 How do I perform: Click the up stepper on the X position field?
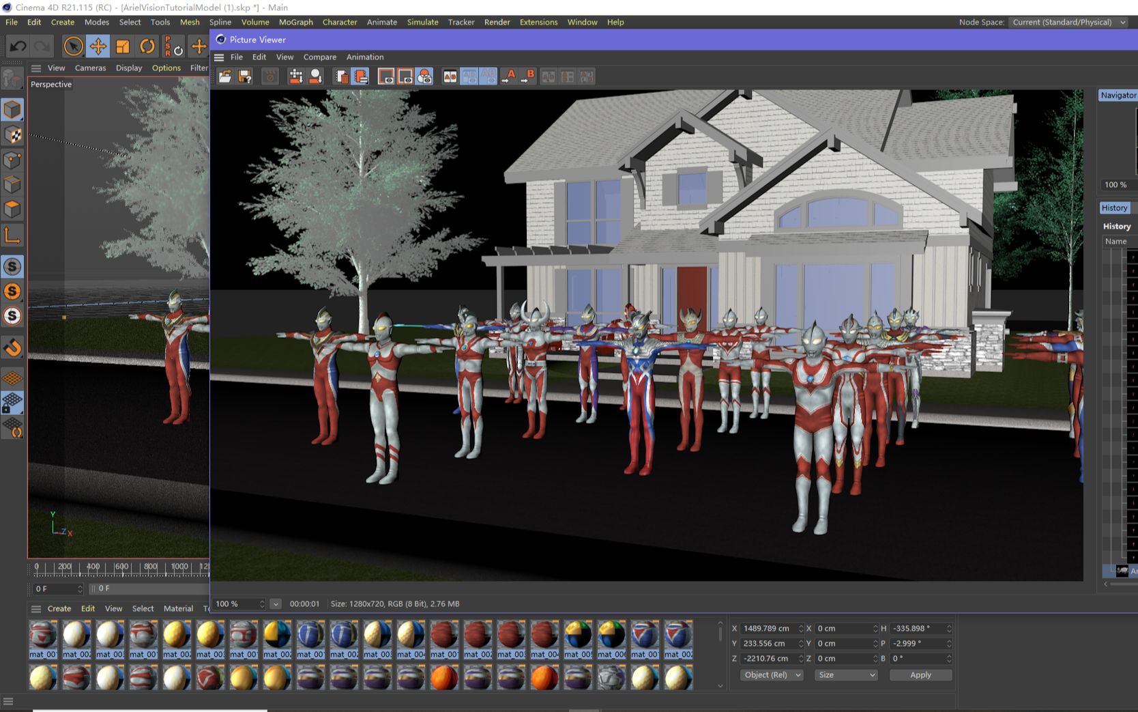point(800,625)
